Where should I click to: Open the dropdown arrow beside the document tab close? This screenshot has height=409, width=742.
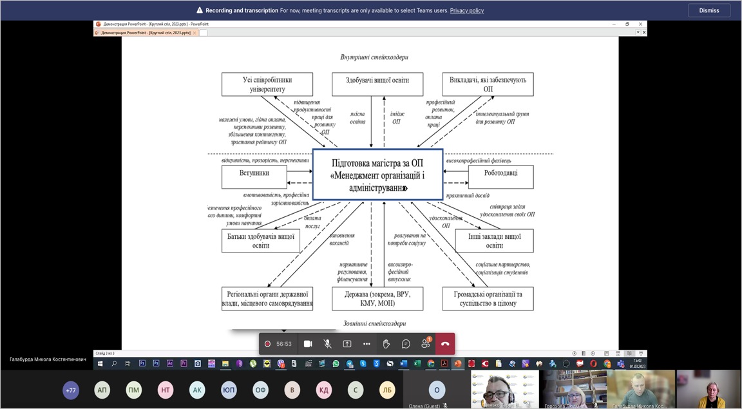point(638,32)
